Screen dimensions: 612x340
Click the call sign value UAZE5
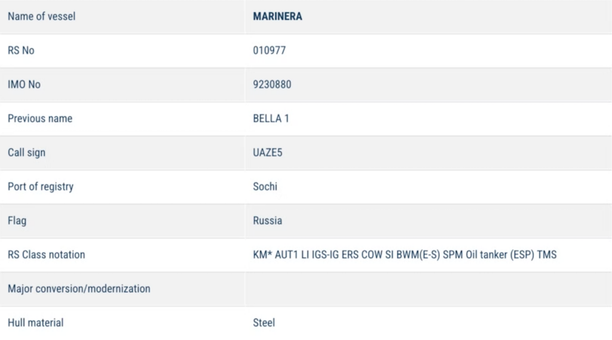[x=268, y=153]
